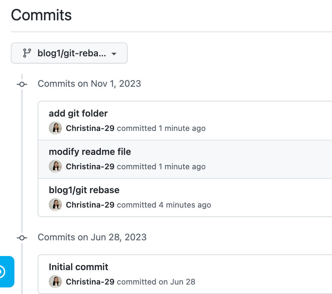Click Christina-29's avatar on the Initial commit
The image size is (332, 294).
click(x=55, y=282)
